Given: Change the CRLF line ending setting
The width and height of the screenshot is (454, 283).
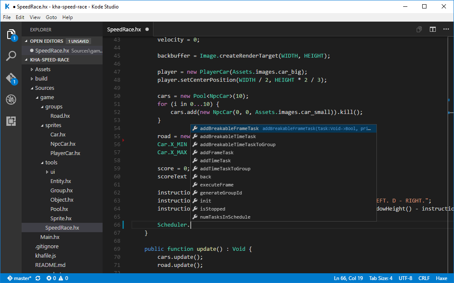Looking at the screenshot, I should tap(423, 278).
